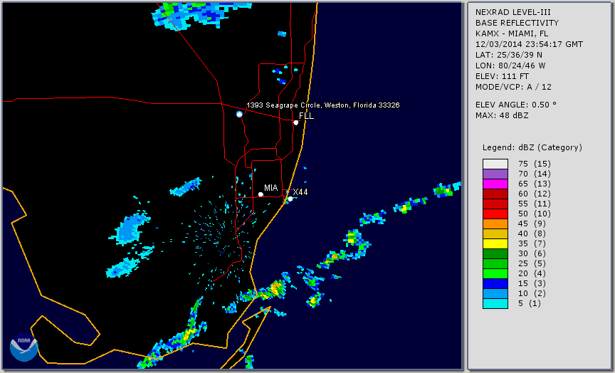Click the 'ELEV ANGLE: 0.50' text
This screenshot has height=373, width=615.
point(516,105)
